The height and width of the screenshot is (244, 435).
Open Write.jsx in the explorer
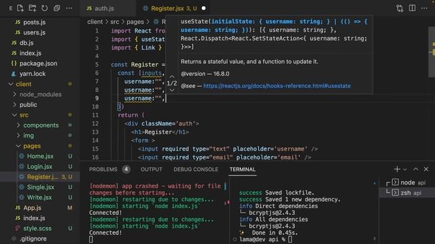[39, 197]
